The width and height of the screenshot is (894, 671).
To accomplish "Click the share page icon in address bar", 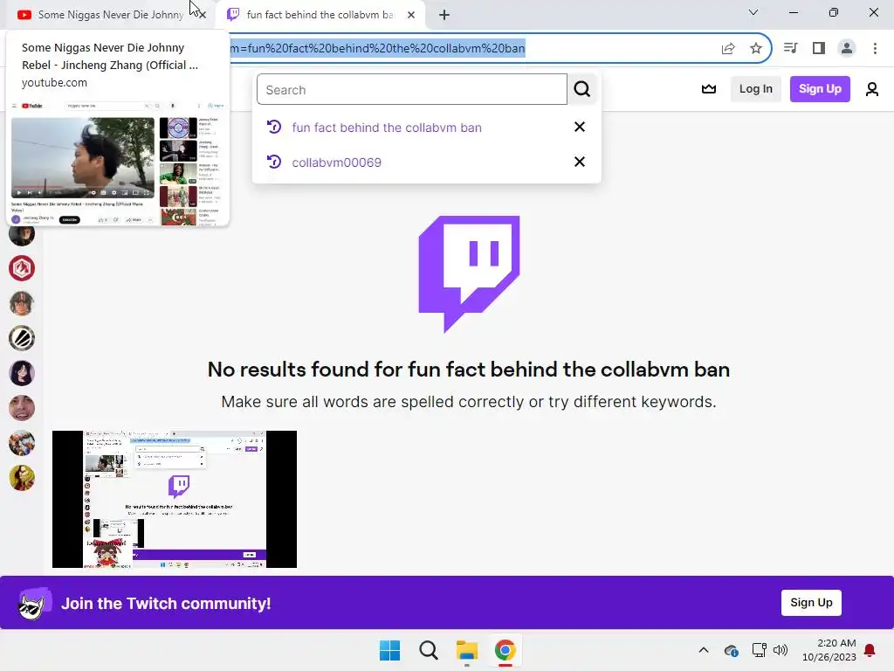I will [728, 49].
